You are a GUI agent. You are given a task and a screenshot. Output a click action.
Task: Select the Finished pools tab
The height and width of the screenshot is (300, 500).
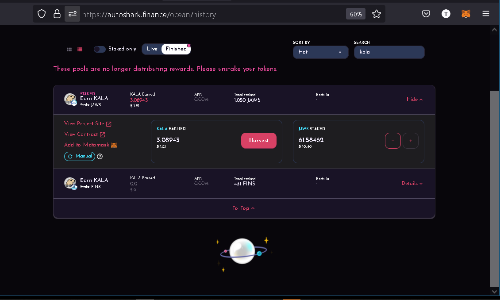(x=176, y=49)
